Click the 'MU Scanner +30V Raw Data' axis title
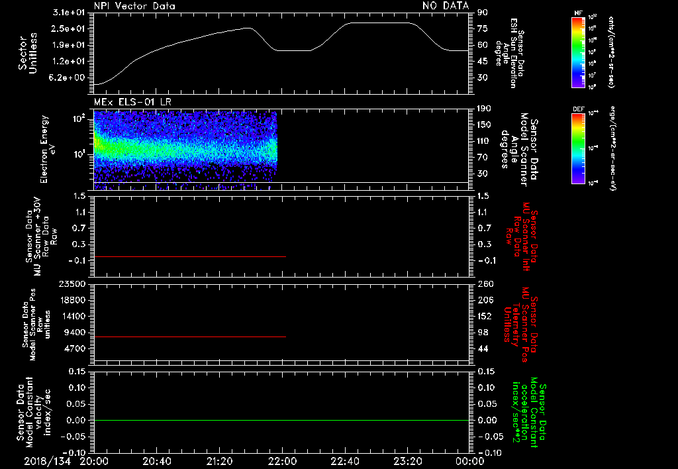Viewport: 678px width, 469px height. (x=41, y=236)
